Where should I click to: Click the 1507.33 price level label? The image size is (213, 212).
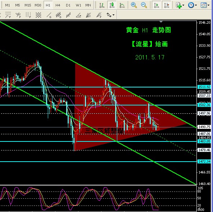coord(204,96)
